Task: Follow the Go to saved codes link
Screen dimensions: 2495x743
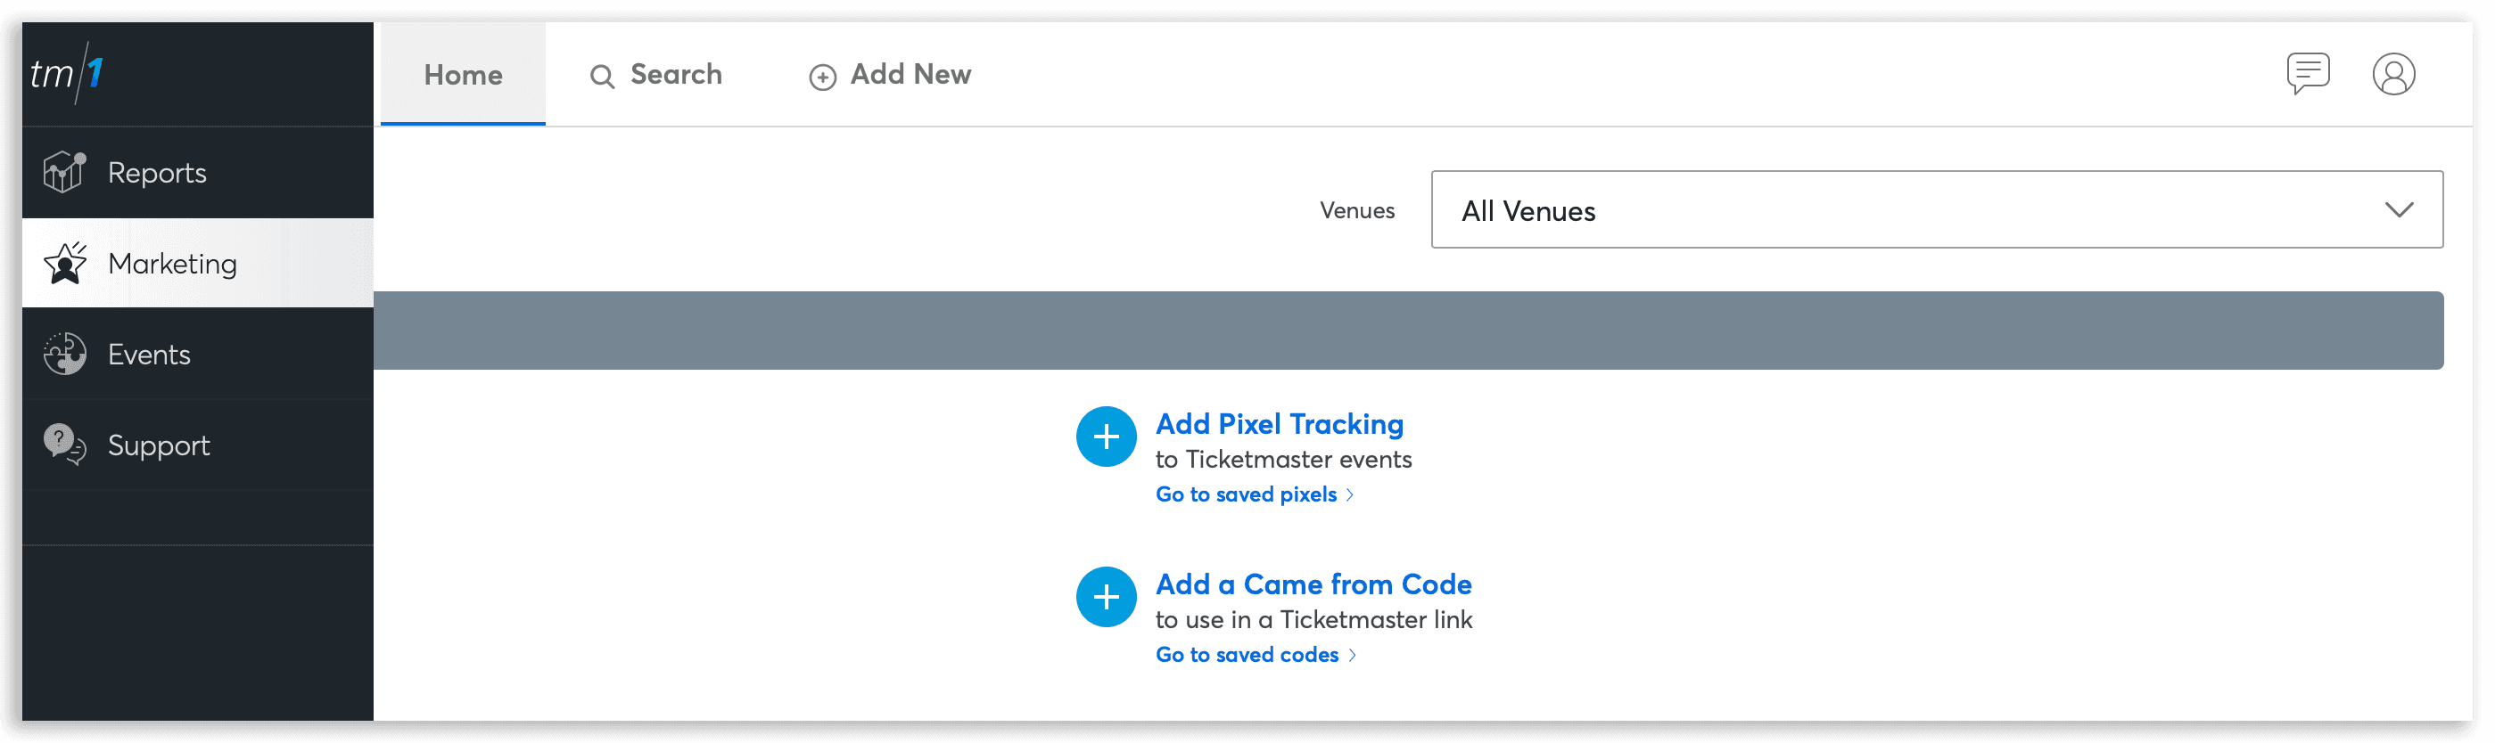Action: (1247, 655)
